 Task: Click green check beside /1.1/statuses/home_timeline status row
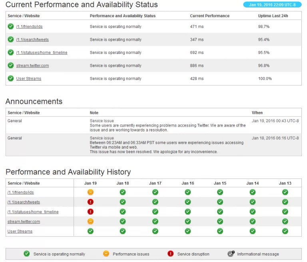pyautogui.click(x=10, y=52)
